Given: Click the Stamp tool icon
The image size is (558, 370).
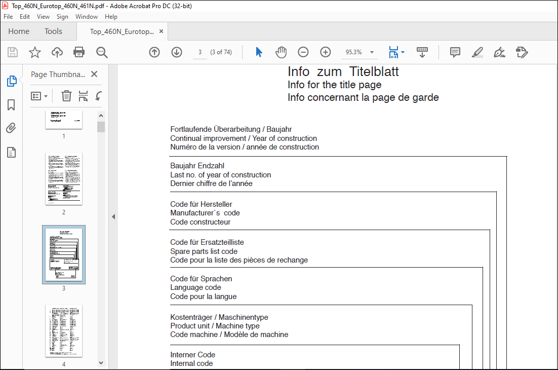Looking at the screenshot, I should pyautogui.click(x=522, y=52).
